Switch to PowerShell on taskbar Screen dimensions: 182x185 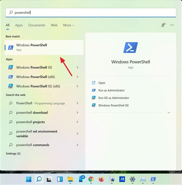pos(153,179)
